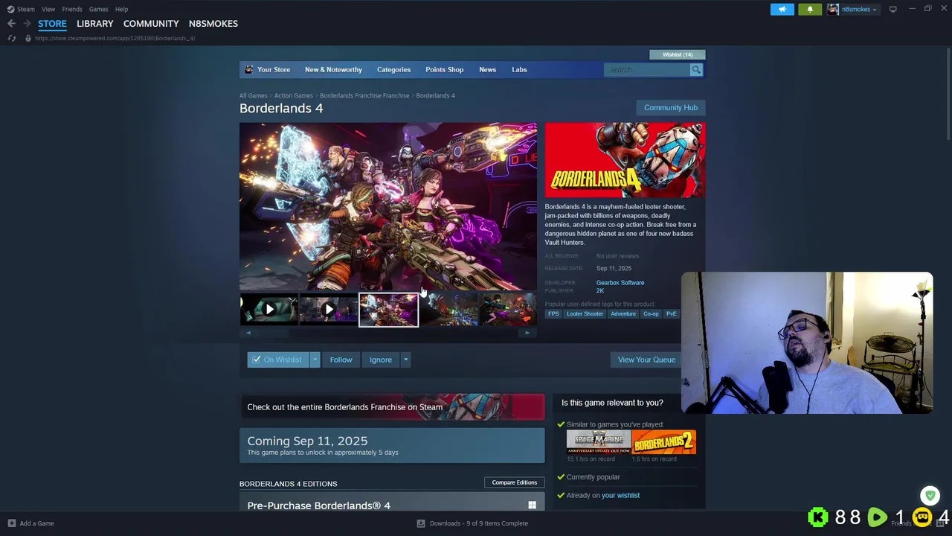This screenshot has width=952, height=536.
Task: Follow the All Games breadcrumb
Action: click(x=253, y=96)
